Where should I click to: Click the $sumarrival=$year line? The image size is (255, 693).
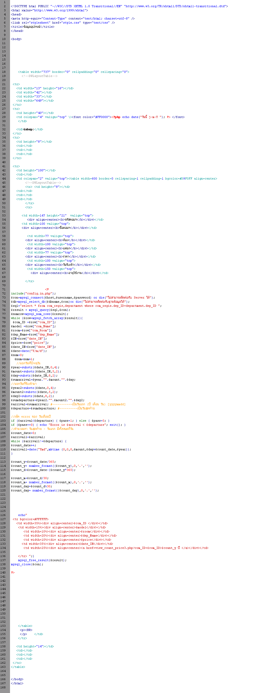(43, 380)
